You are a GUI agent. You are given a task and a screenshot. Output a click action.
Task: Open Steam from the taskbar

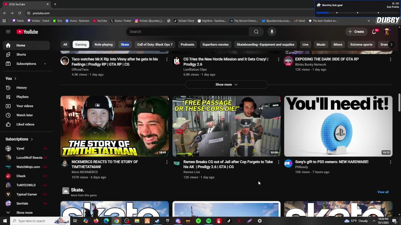(157, 221)
